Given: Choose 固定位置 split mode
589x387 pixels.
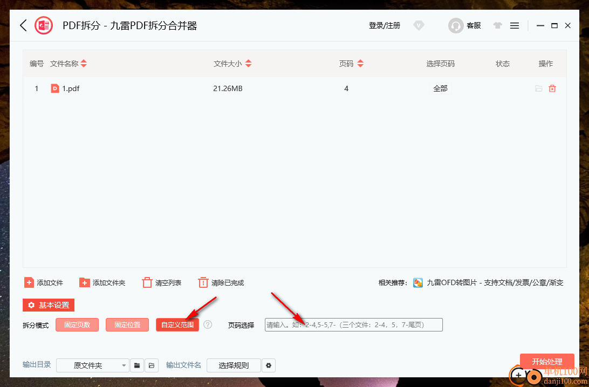Looking at the screenshot, I should click(127, 324).
